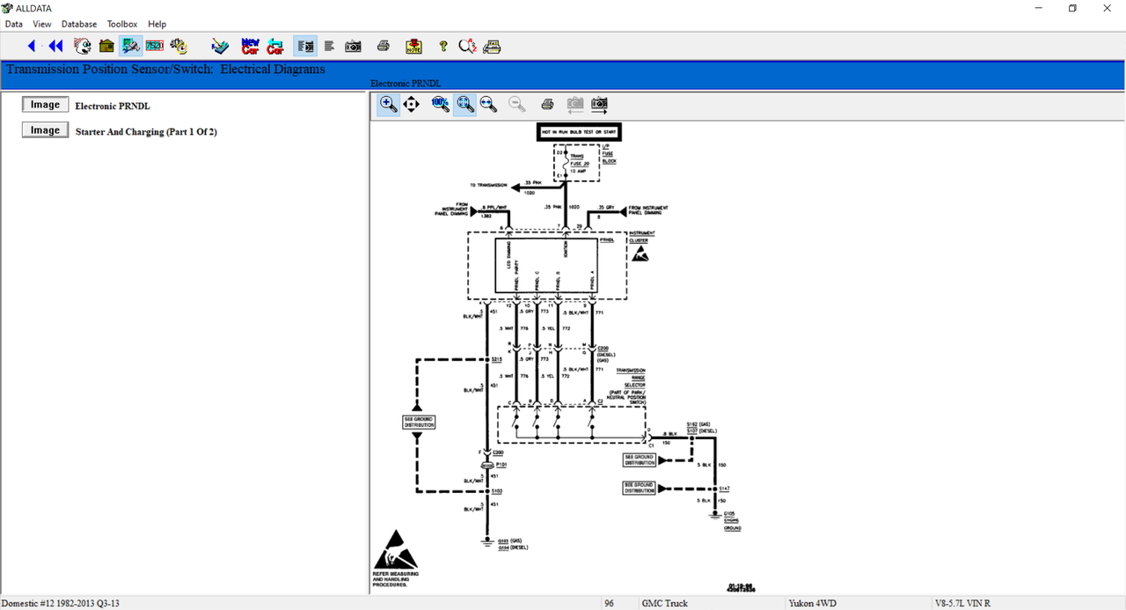The height and width of the screenshot is (610, 1126).
Task: Select the four-arrow pan tool
Action: [x=412, y=105]
